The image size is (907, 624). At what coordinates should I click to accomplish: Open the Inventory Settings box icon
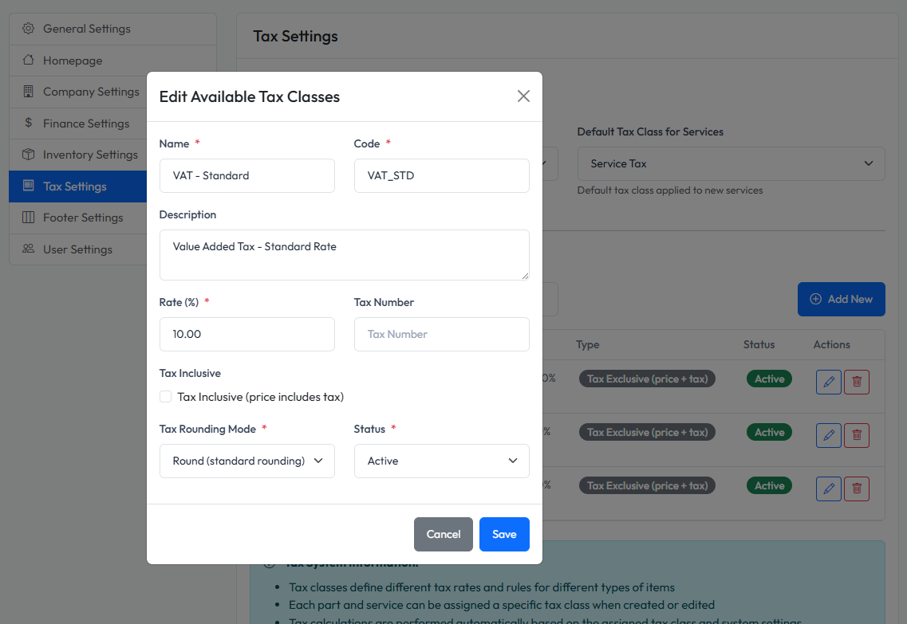click(28, 154)
